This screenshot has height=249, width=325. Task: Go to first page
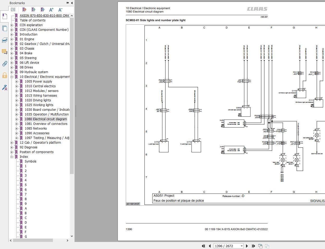click(203, 246)
